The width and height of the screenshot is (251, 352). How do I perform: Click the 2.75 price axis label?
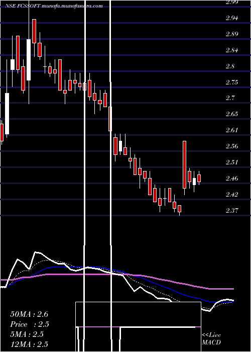pos(232,82)
